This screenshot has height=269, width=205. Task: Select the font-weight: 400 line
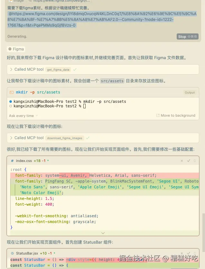[x=34, y=204]
